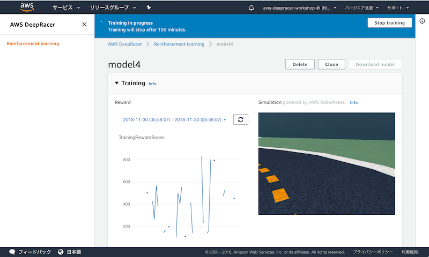The width and height of the screenshot is (429, 257).
Task: Click the AWS logo in the header
Action: pos(27,7)
